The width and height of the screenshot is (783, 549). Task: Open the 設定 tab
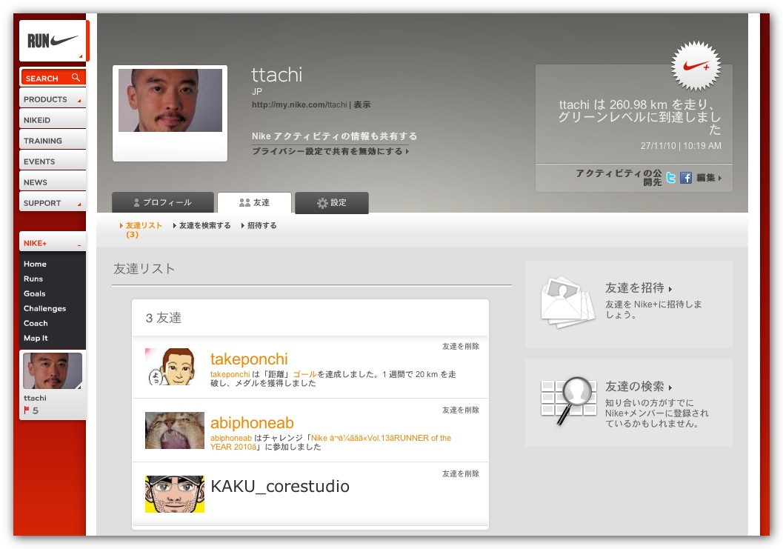[331, 202]
